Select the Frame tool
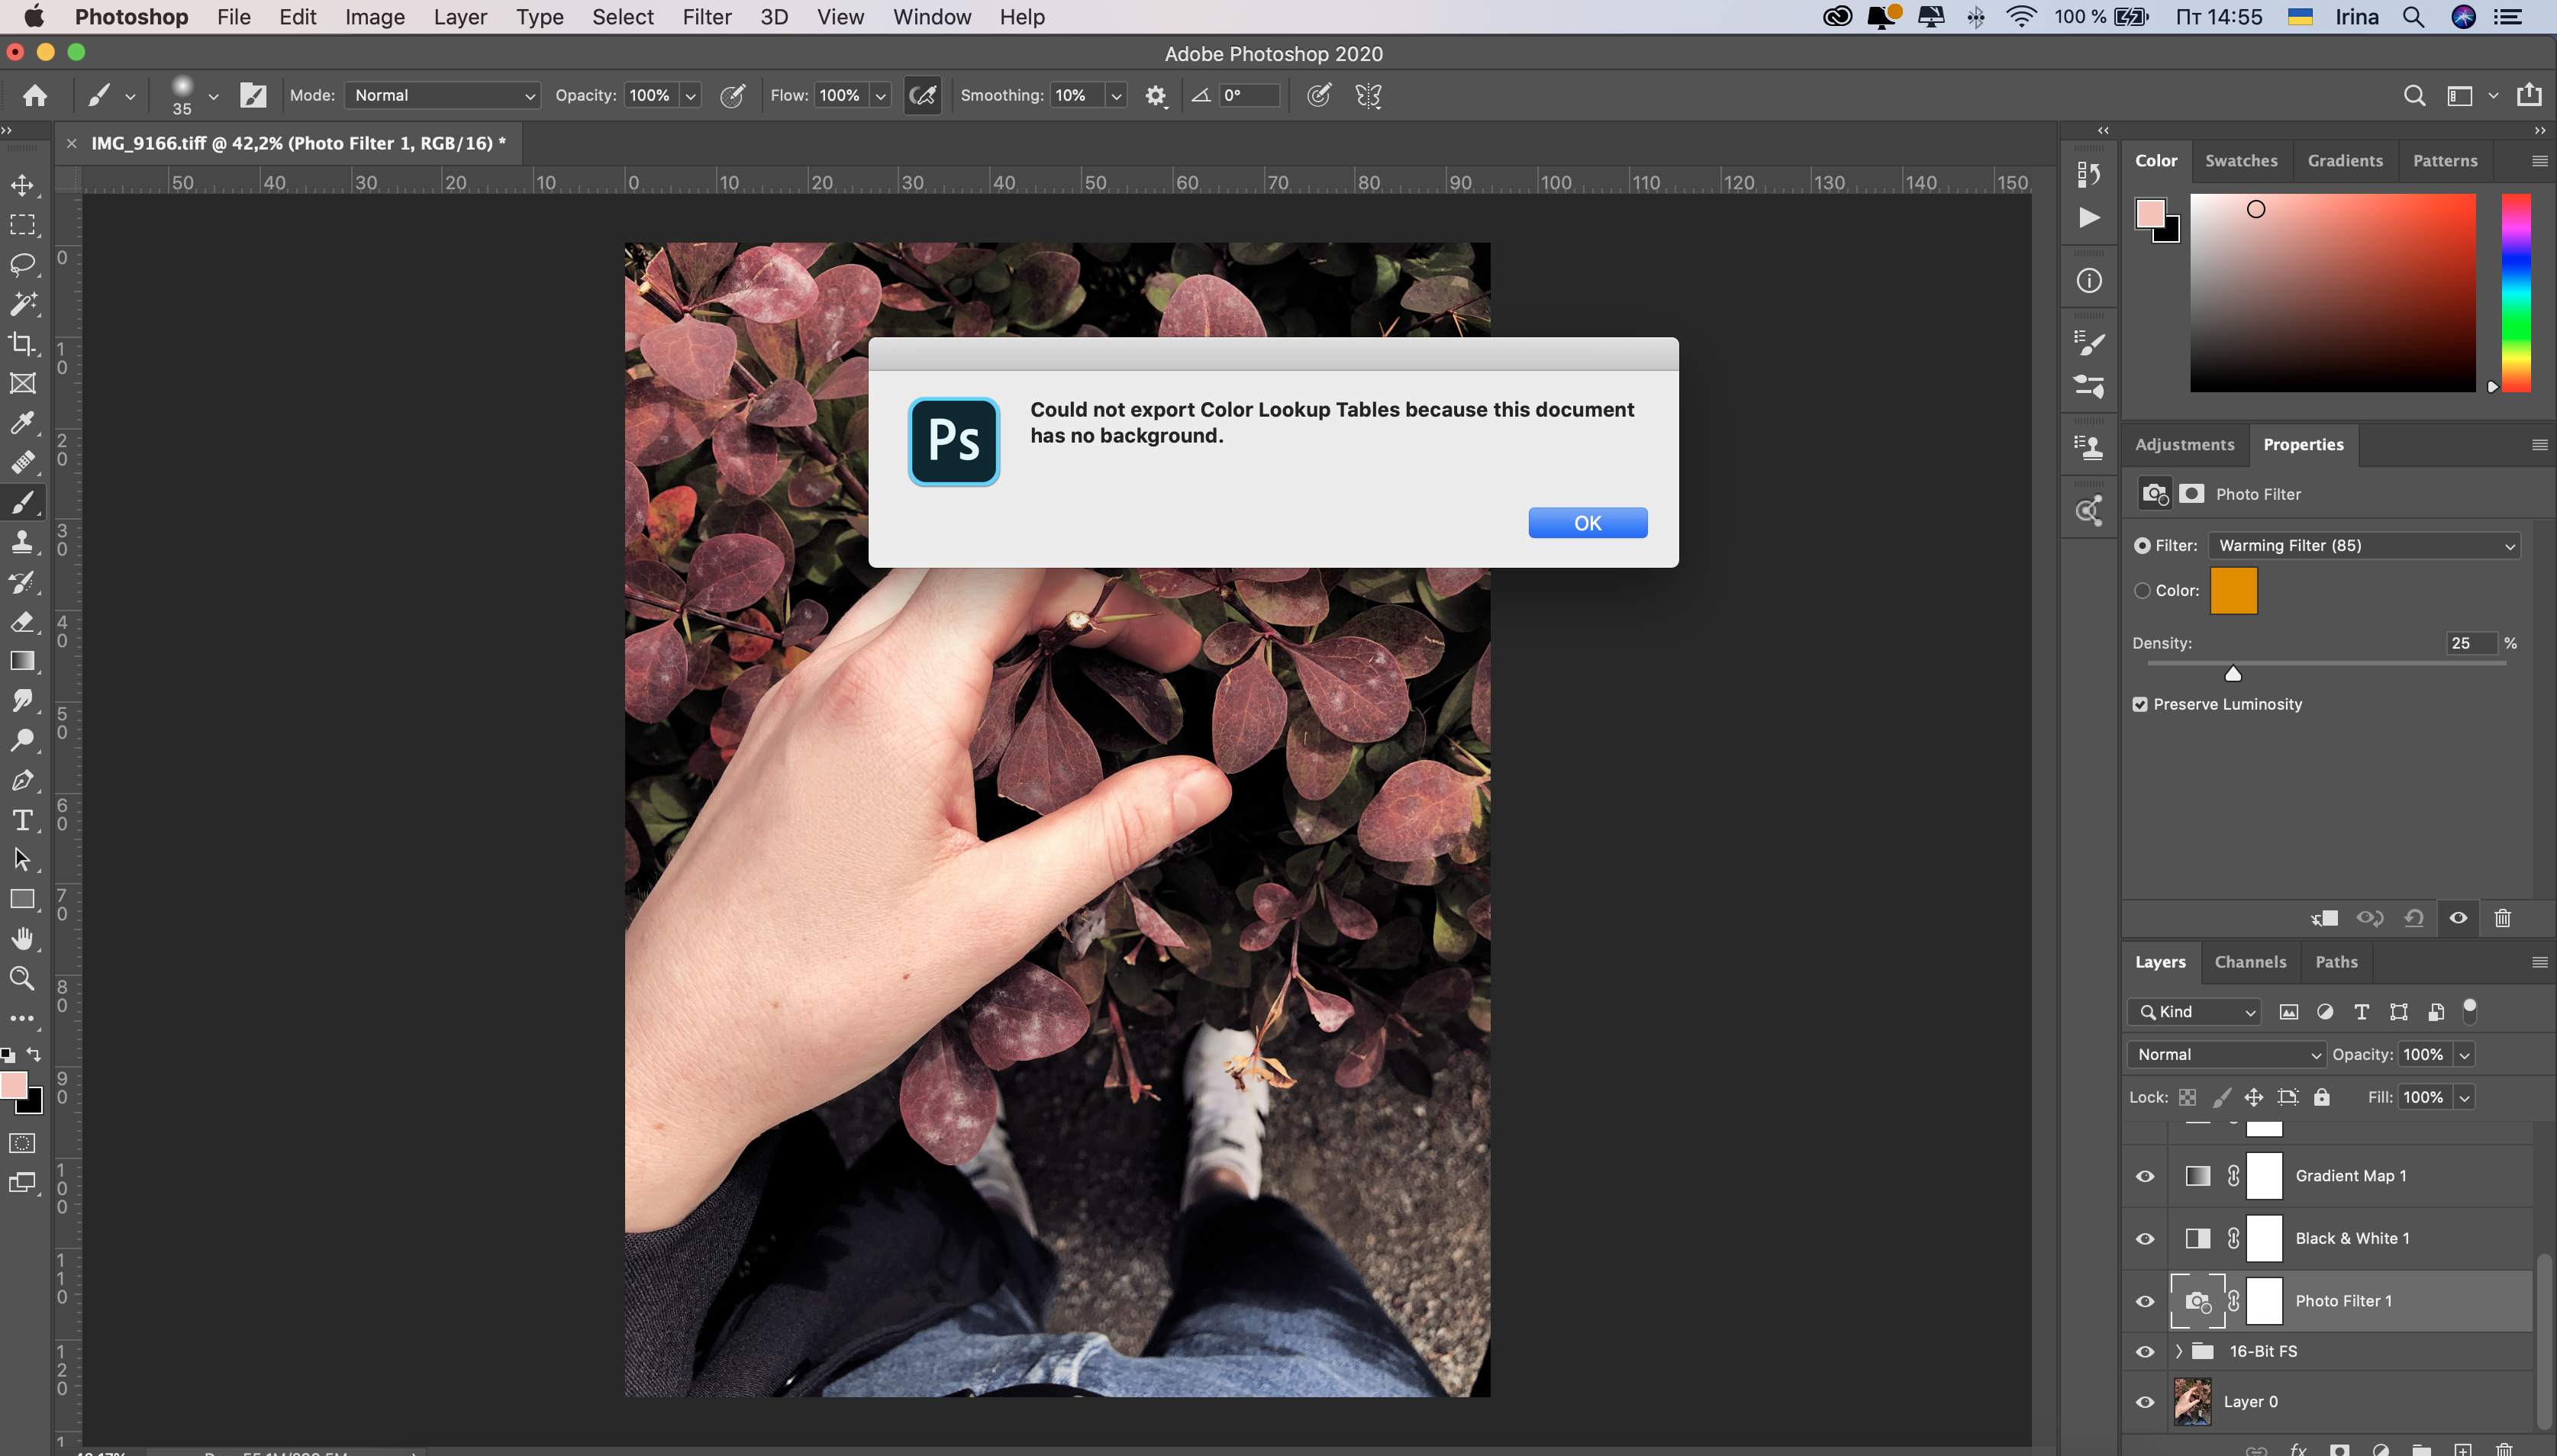 coord(22,383)
